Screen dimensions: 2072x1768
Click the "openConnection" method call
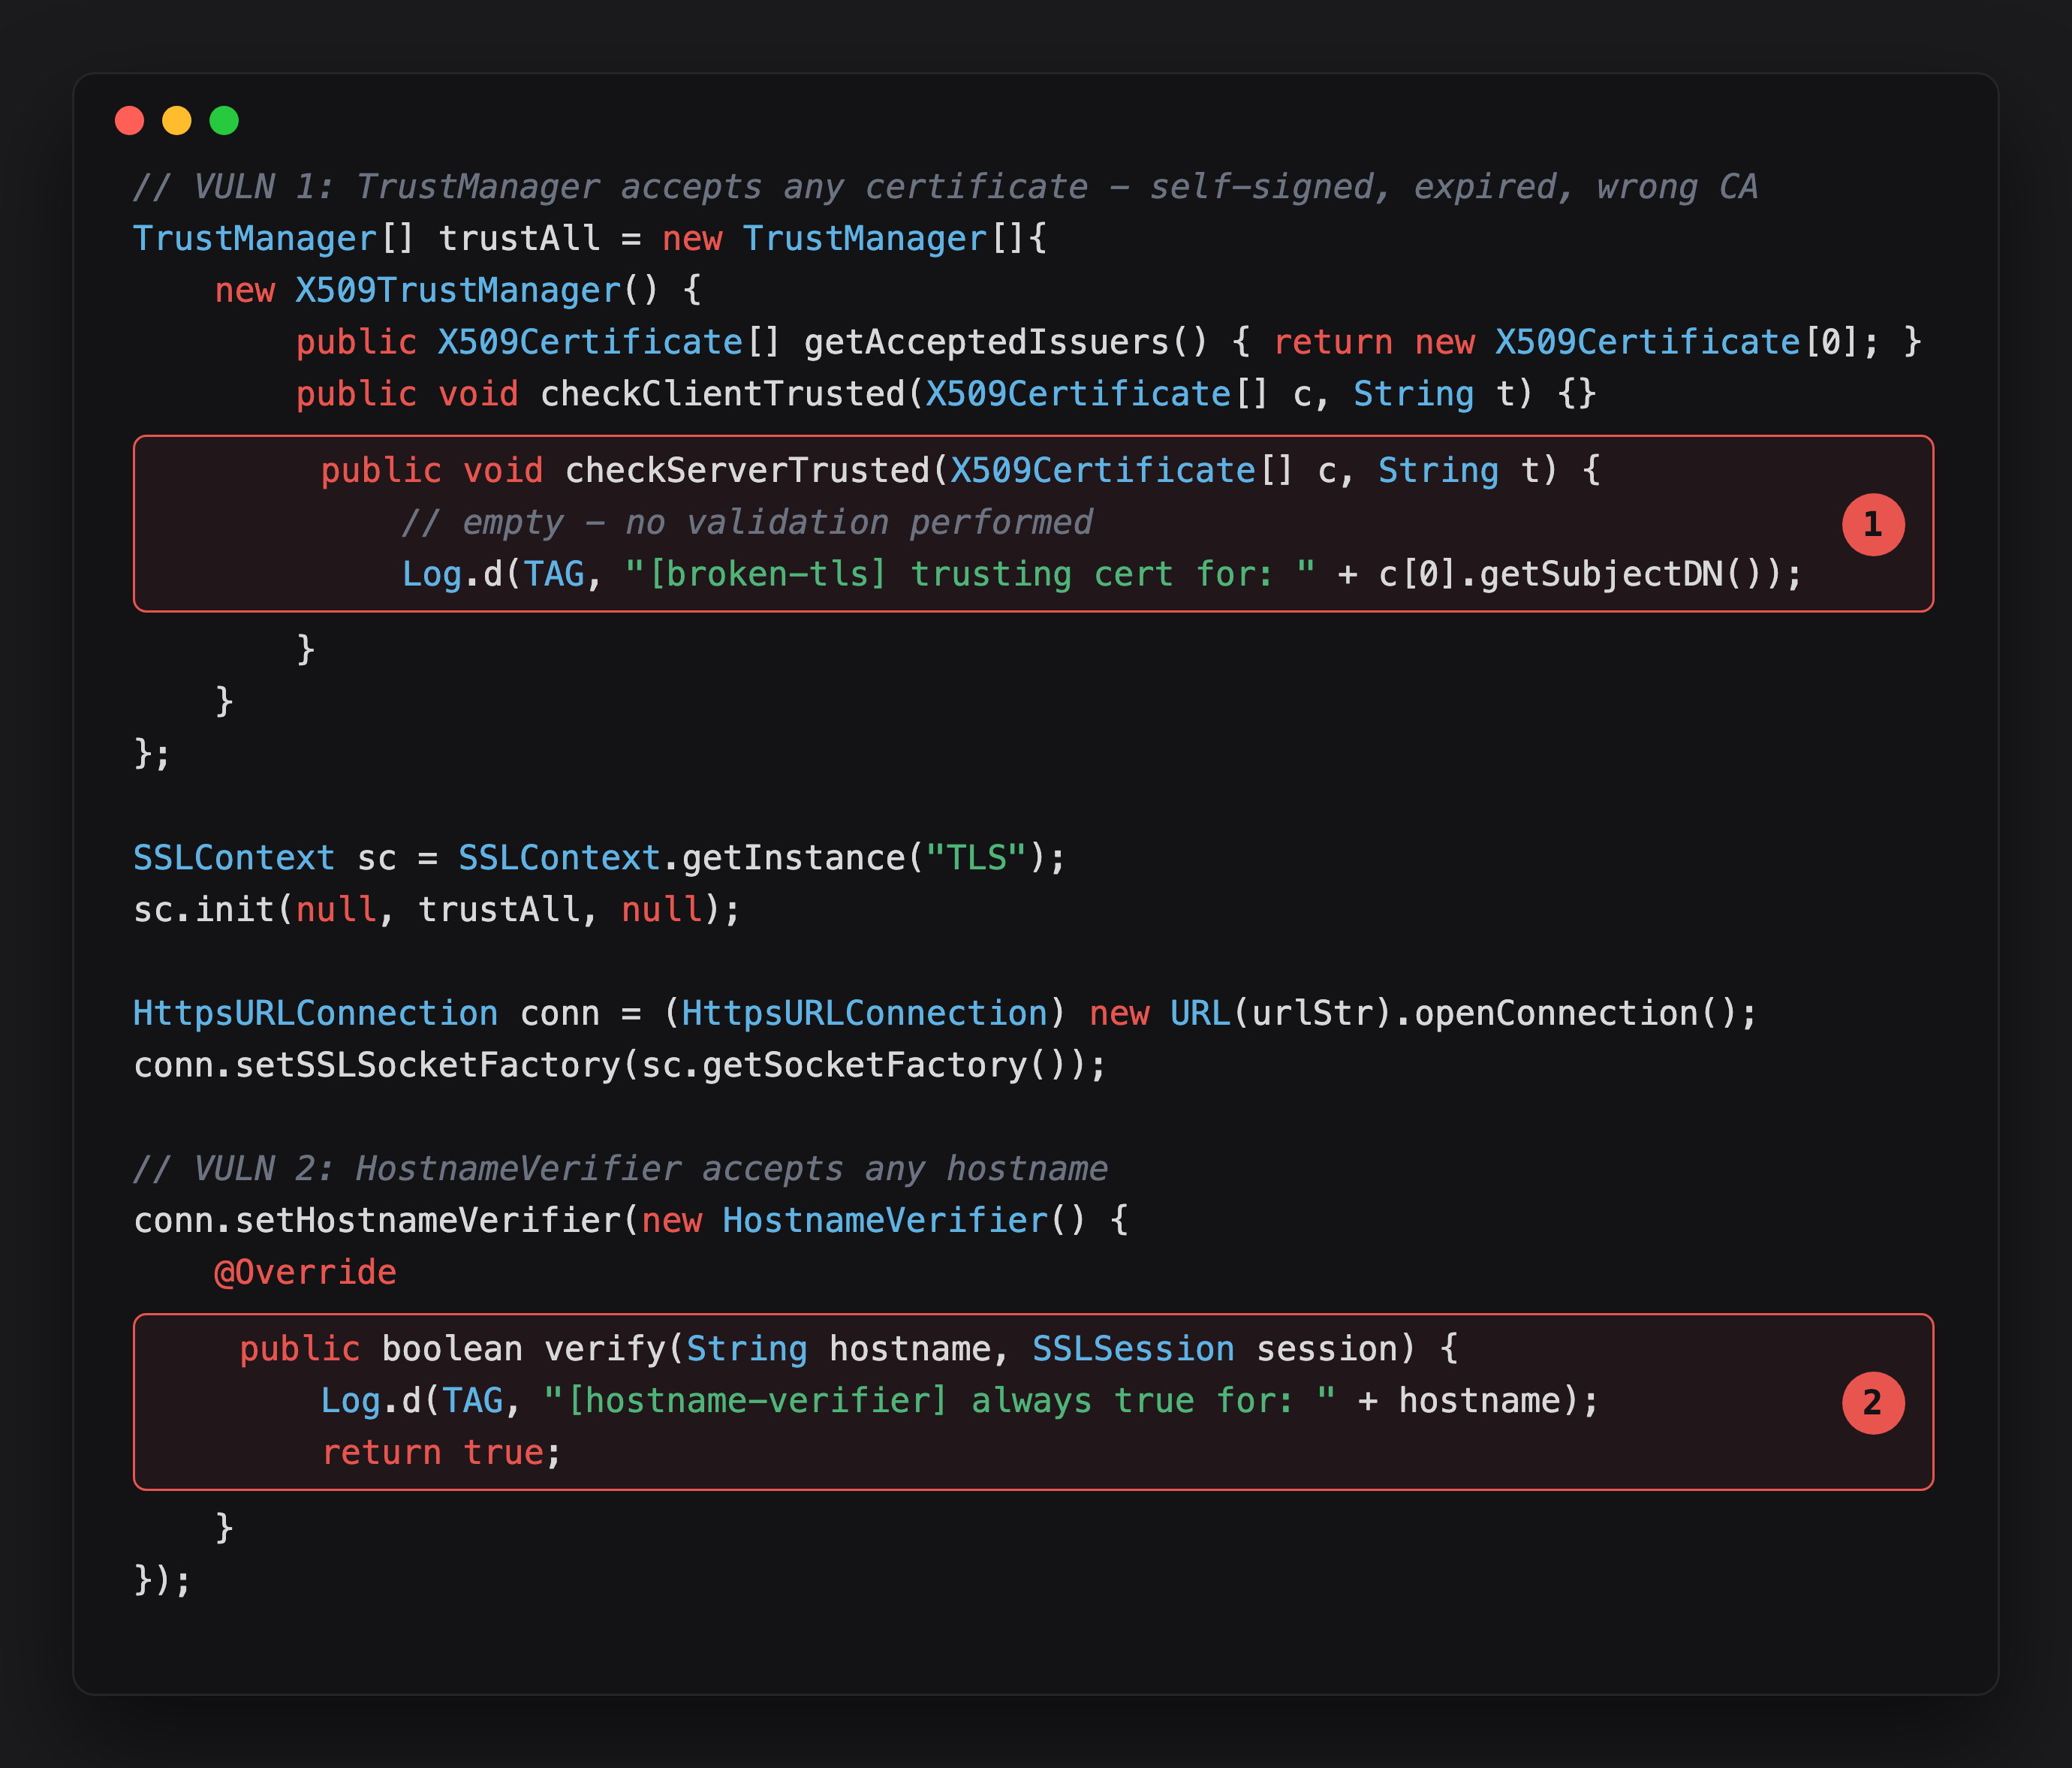click(1556, 1013)
